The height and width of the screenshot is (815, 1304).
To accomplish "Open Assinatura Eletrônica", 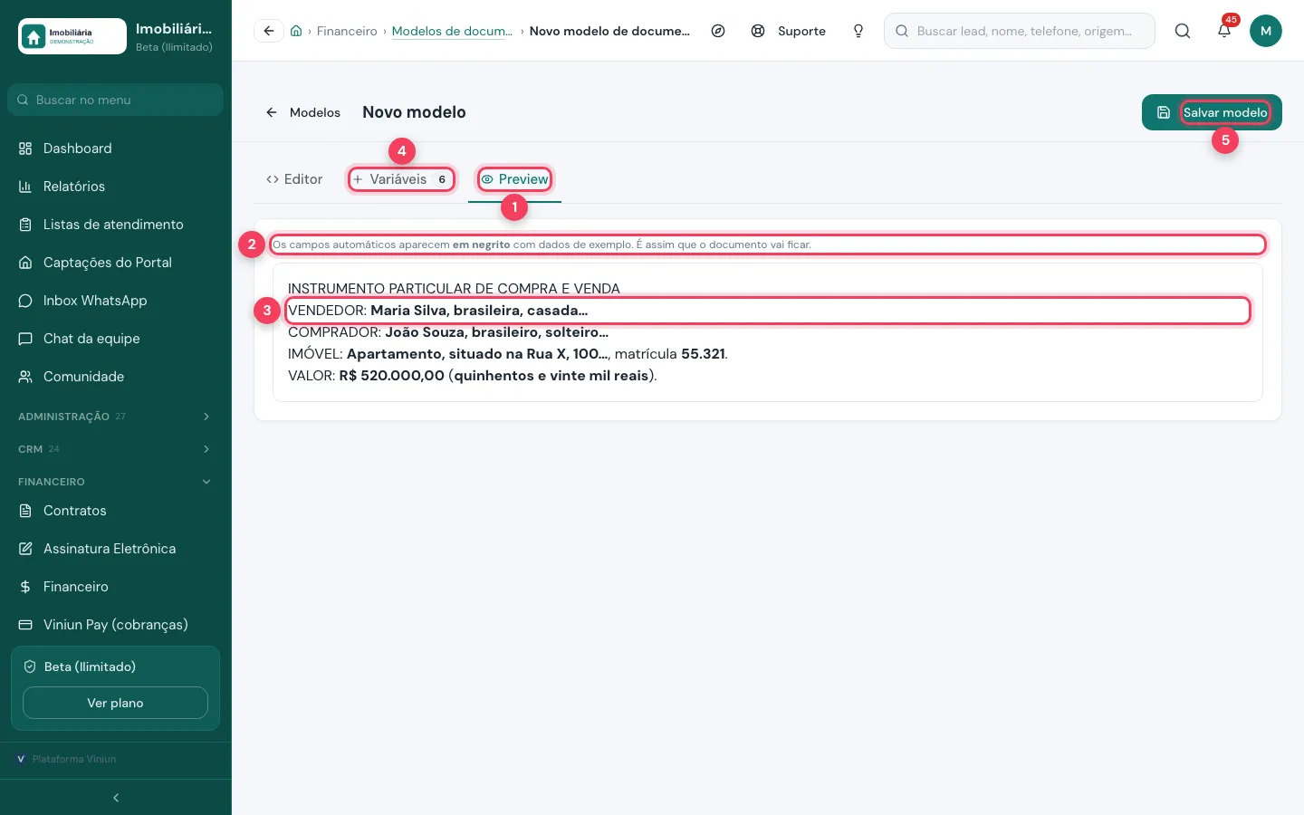I will tap(115, 549).
